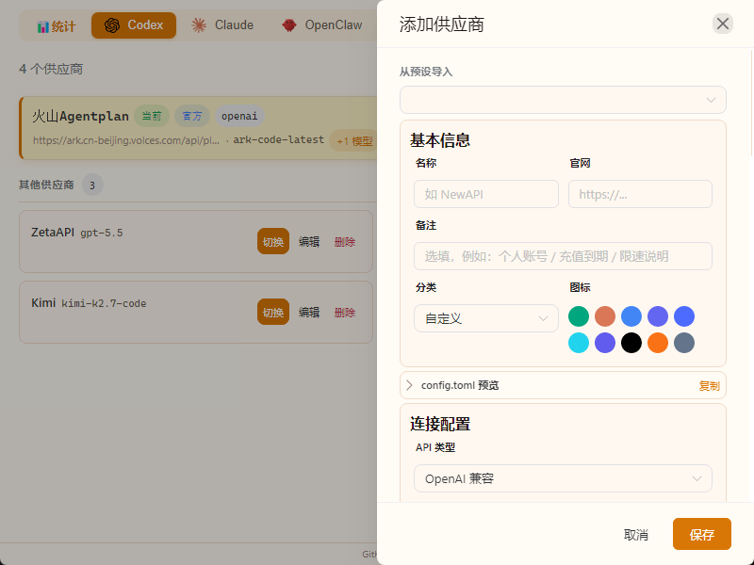
Task: Open the API 类型 dropdown
Action: 563,478
